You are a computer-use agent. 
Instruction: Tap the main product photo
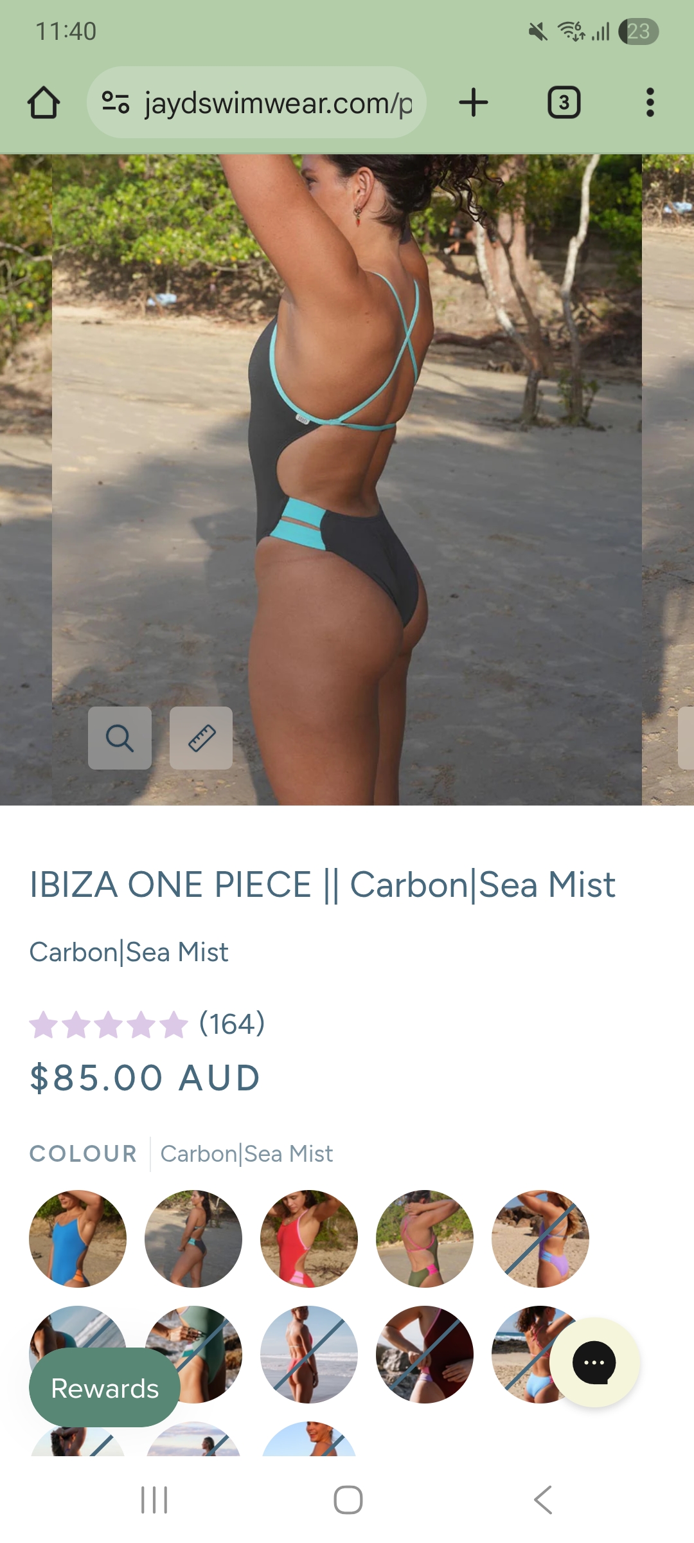(x=347, y=480)
